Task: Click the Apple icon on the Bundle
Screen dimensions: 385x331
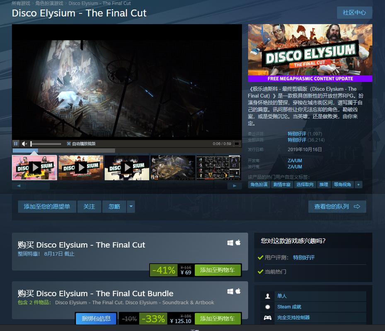Action: [238, 291]
